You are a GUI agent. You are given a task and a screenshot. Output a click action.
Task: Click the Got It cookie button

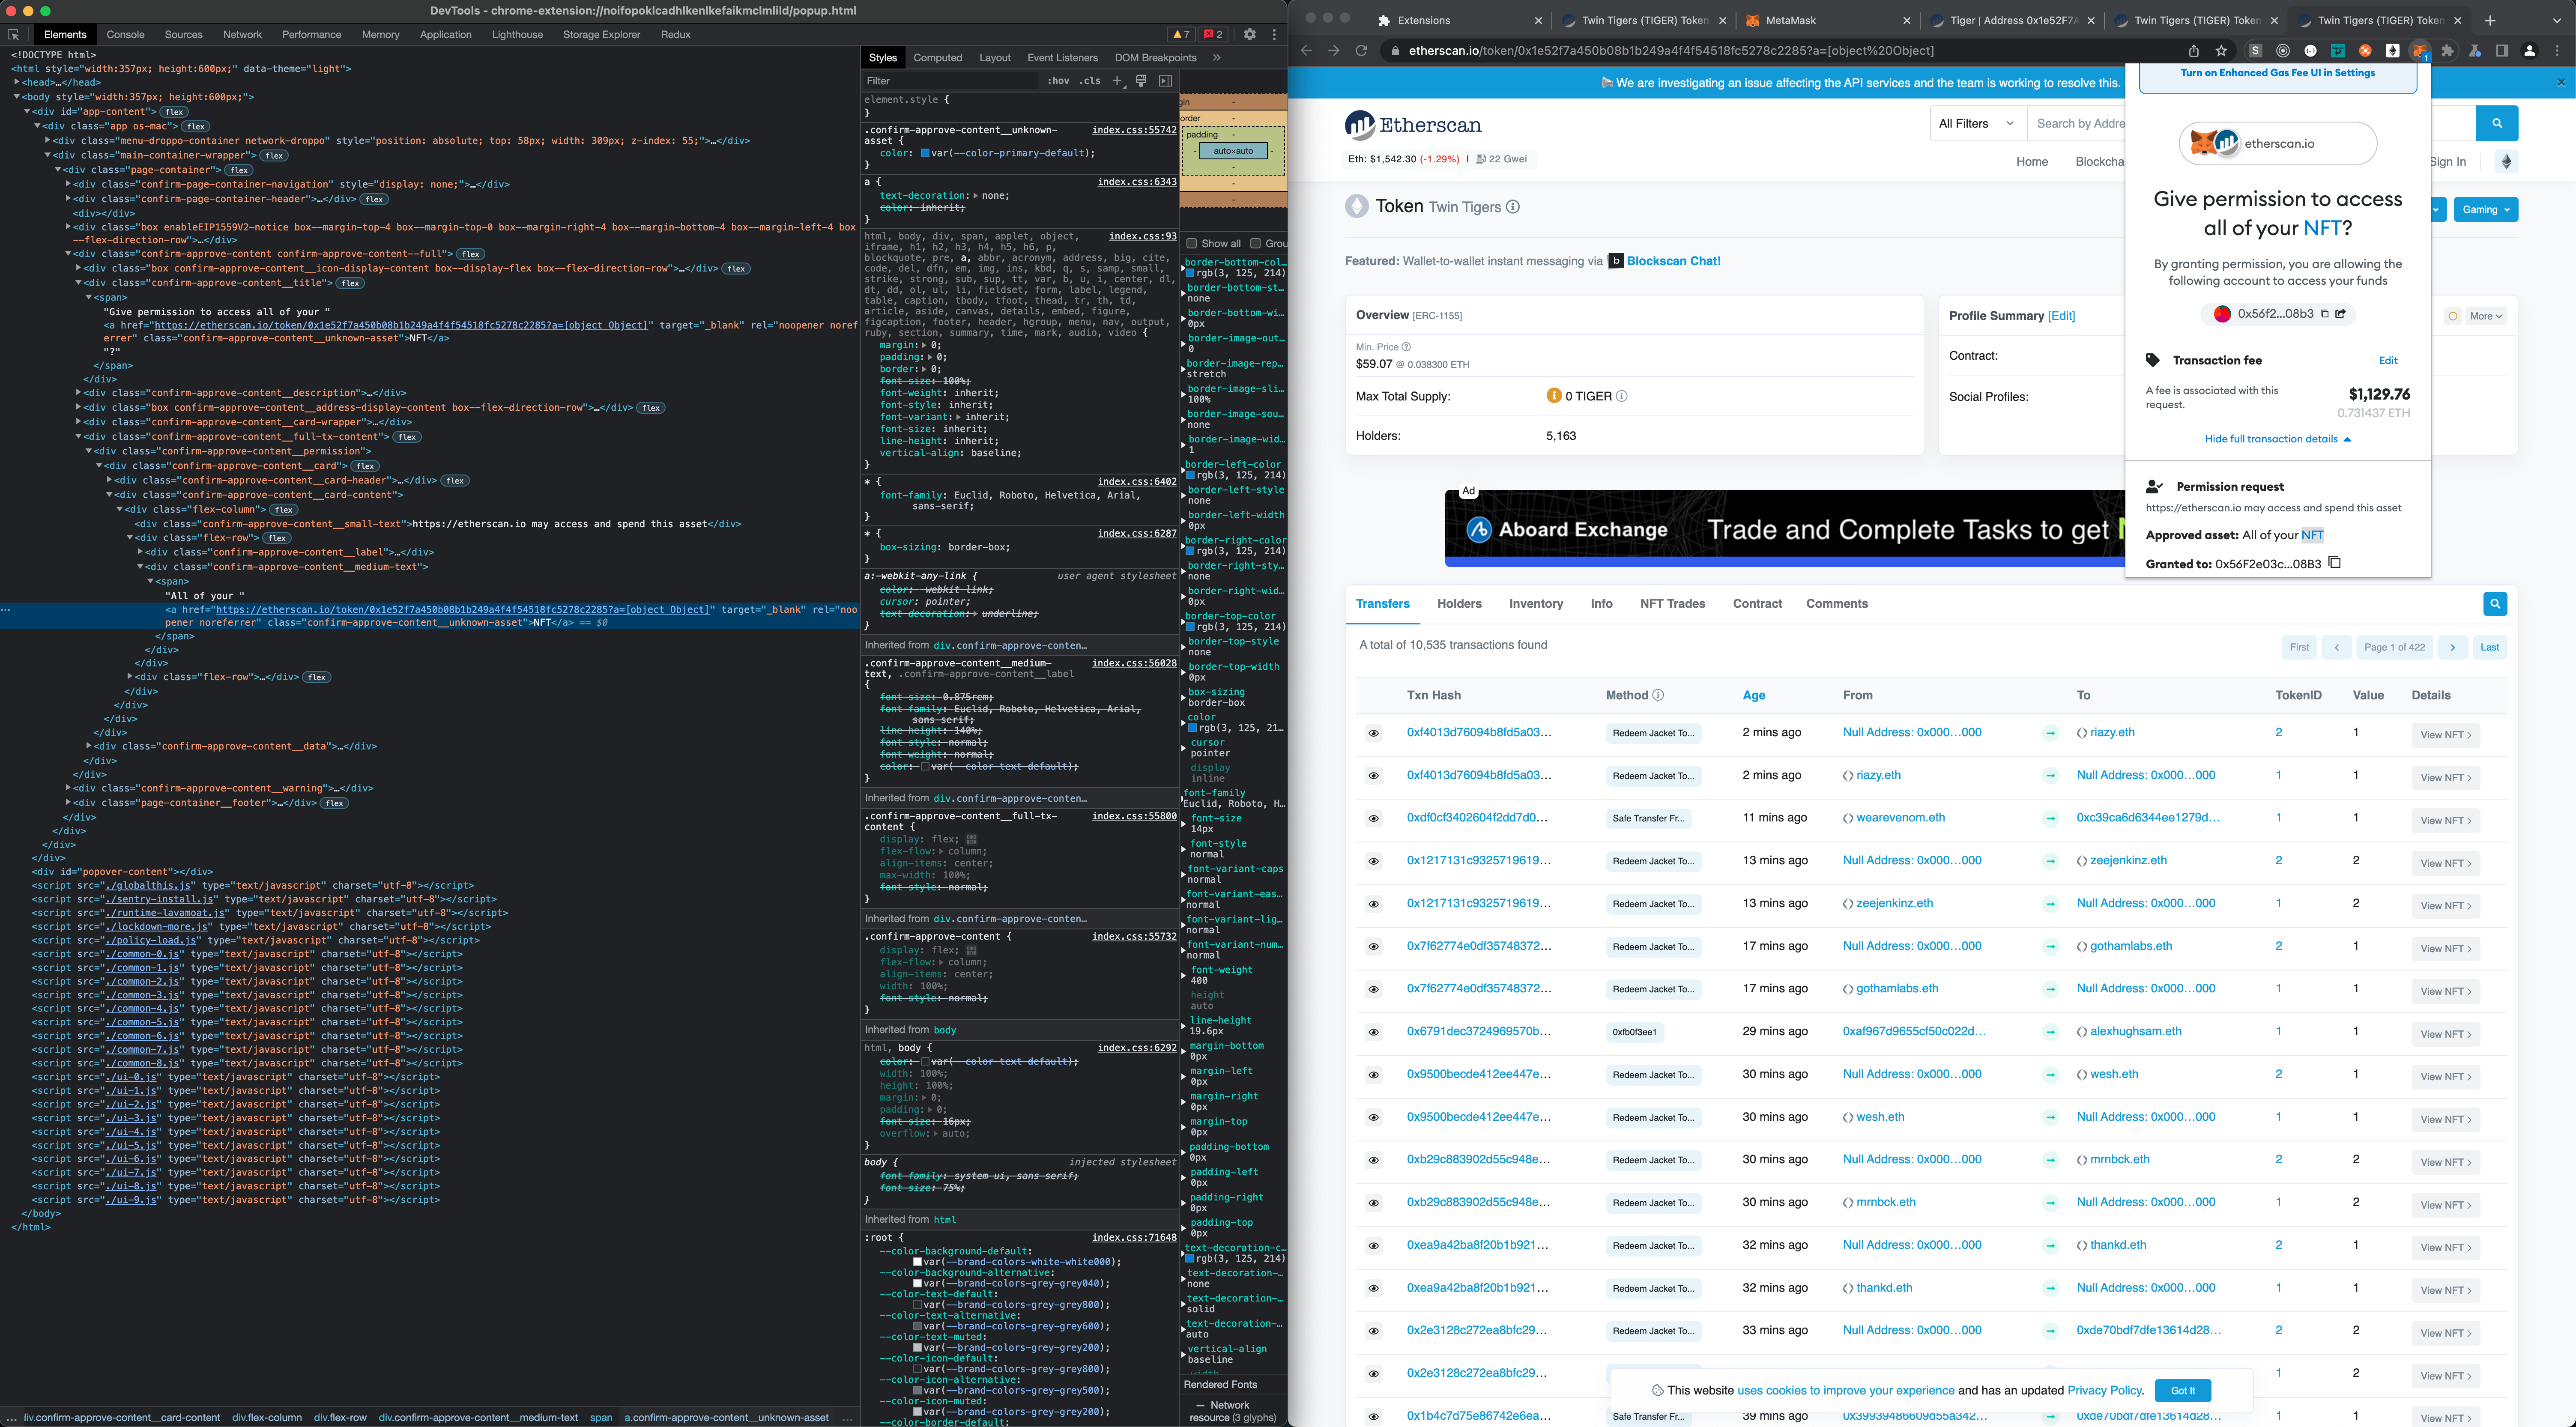pos(2182,1390)
